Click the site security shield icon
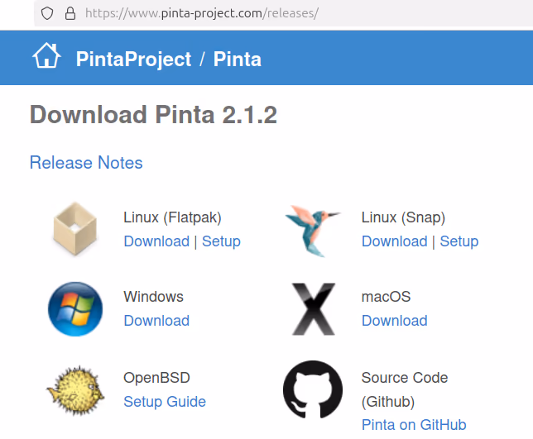This screenshot has height=439, width=533. [x=47, y=13]
